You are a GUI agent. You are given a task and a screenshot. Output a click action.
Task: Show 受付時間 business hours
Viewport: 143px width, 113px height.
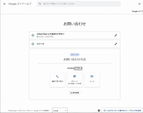[75, 93]
